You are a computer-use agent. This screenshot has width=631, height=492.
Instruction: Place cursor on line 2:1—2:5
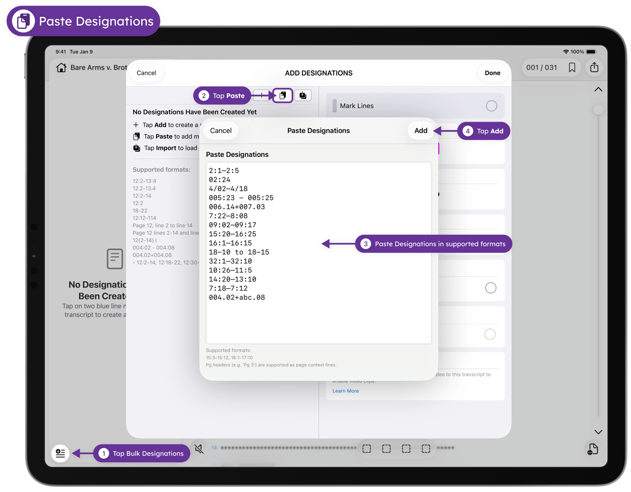(x=224, y=171)
